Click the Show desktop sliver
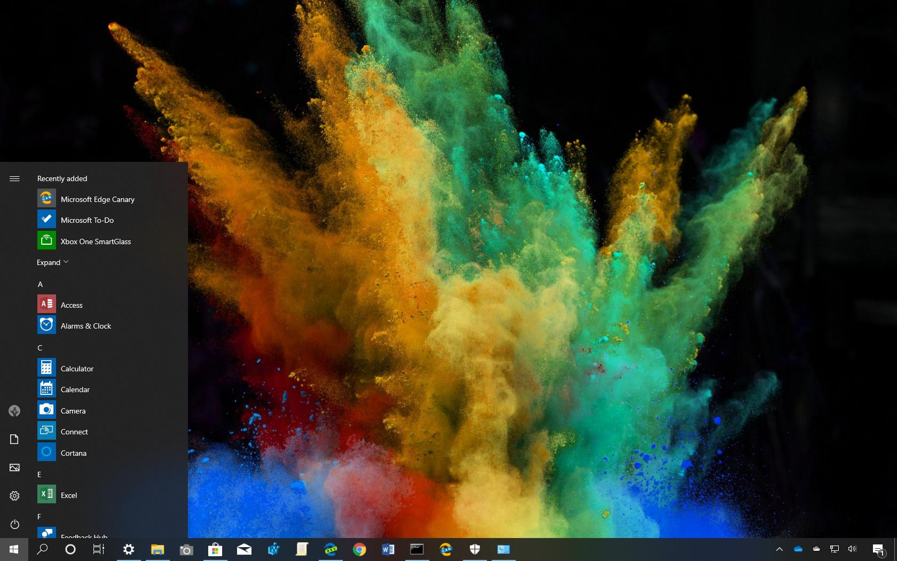 point(895,549)
